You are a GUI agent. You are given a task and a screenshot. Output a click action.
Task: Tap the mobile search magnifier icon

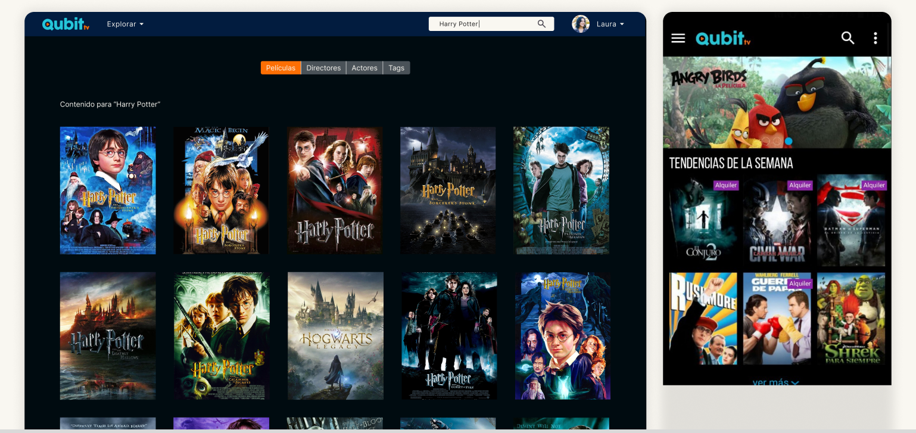pyautogui.click(x=848, y=38)
